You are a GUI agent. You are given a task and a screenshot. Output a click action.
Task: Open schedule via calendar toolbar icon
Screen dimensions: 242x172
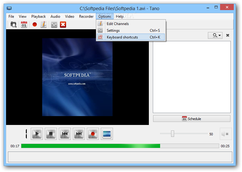coord(24,24)
